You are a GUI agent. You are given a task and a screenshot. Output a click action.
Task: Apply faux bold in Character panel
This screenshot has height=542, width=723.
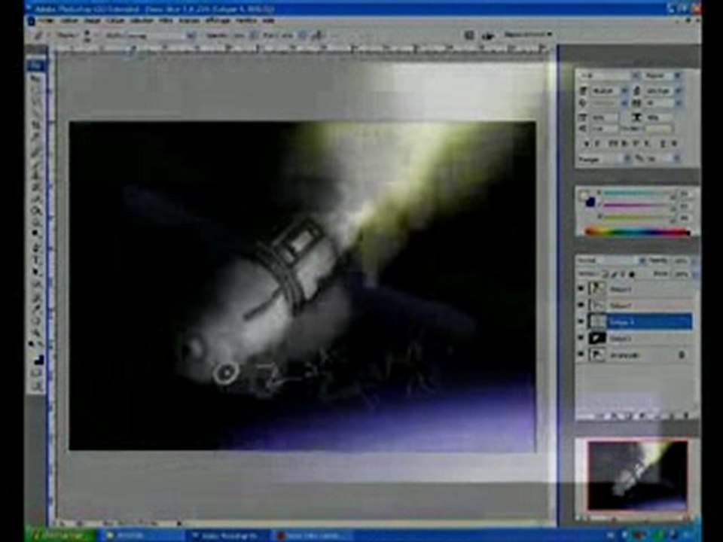tap(587, 145)
